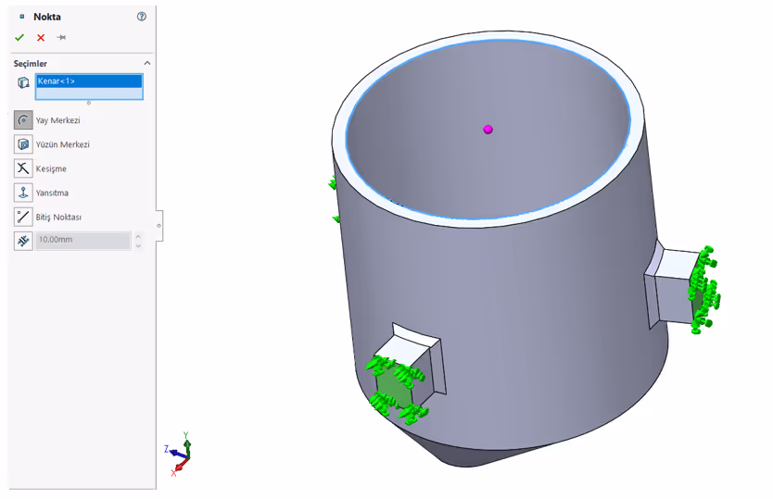Collapse the property panel using side handle

coord(159,226)
